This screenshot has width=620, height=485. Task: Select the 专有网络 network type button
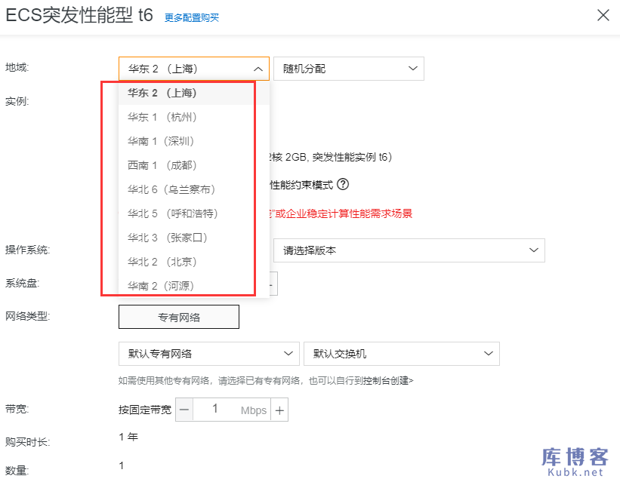coord(179,317)
